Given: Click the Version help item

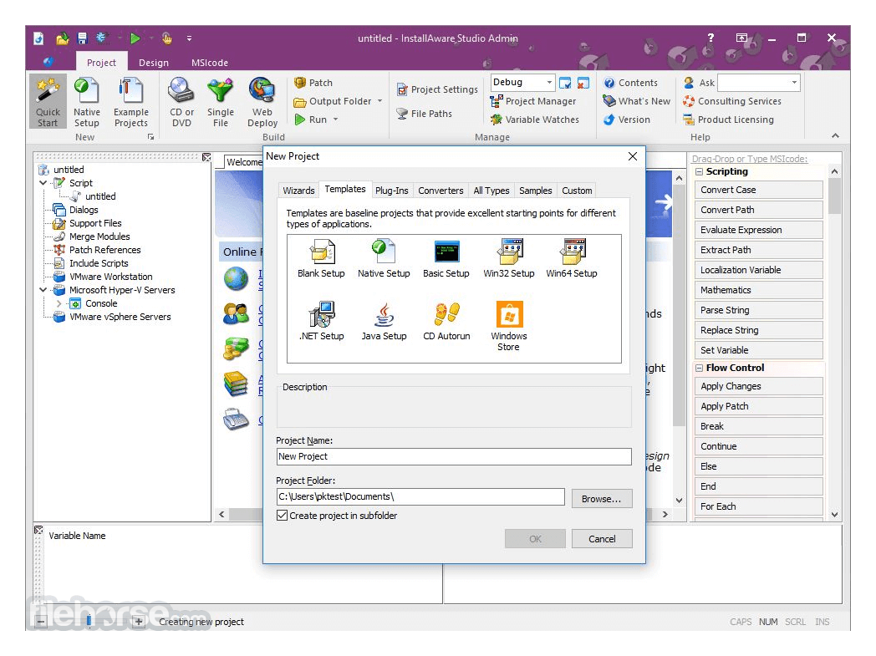Looking at the screenshot, I should click(626, 120).
